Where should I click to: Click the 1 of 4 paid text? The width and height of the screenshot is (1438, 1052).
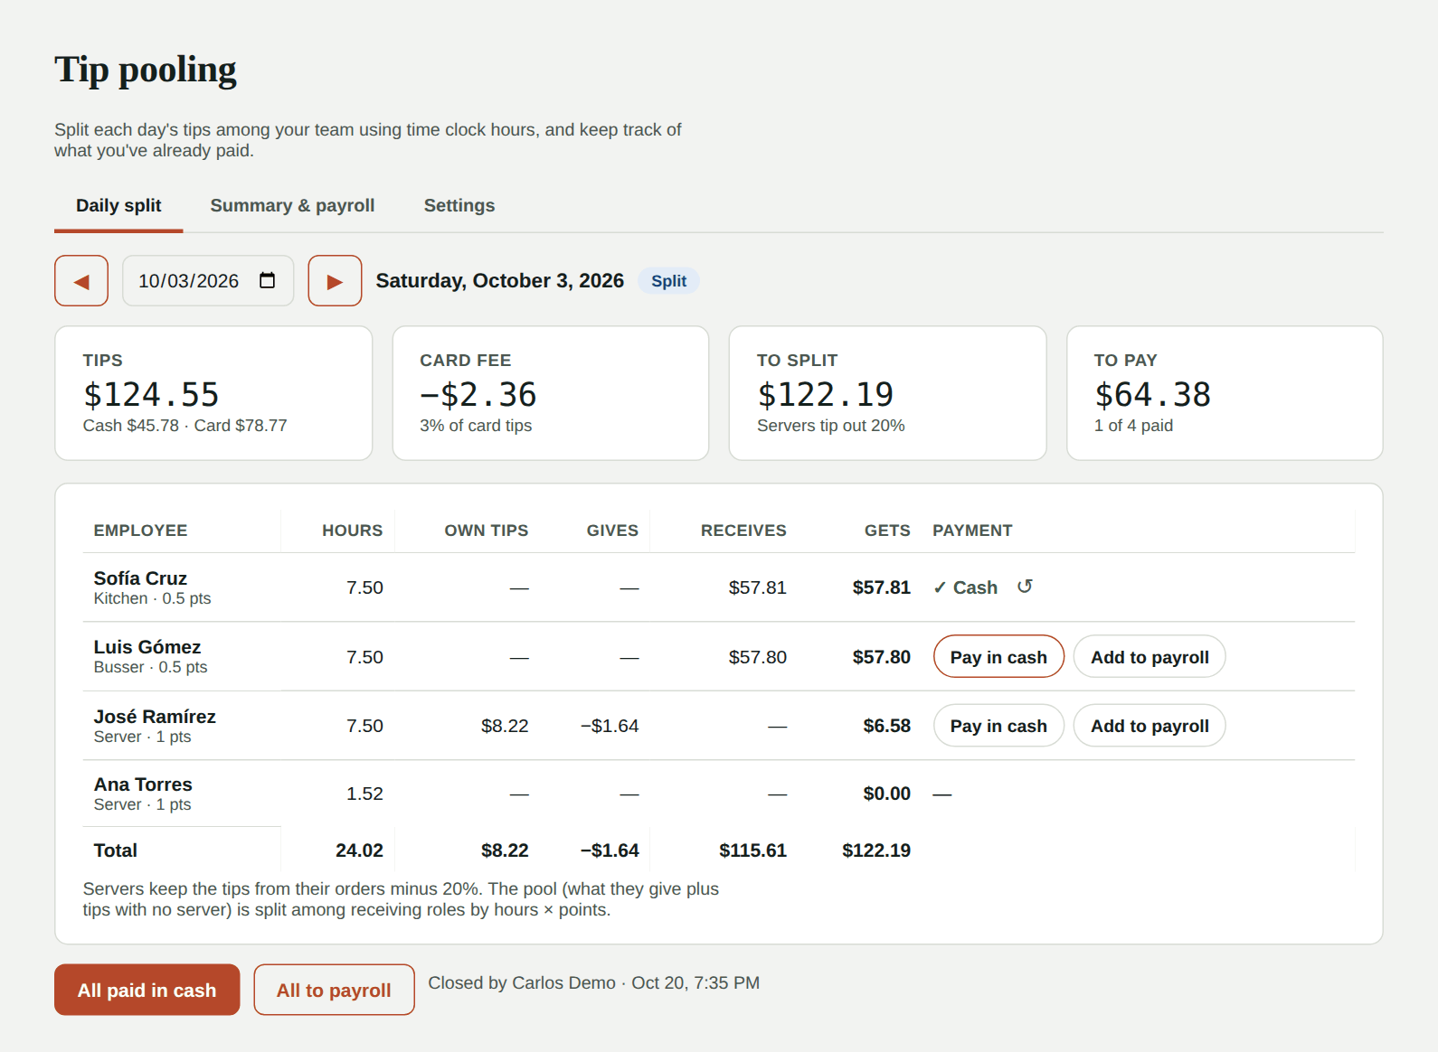1133,426
